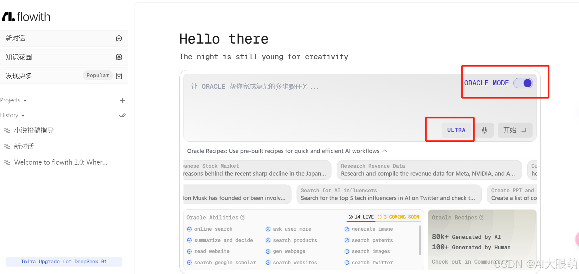Click the abilities list scrollbar

tap(420, 240)
